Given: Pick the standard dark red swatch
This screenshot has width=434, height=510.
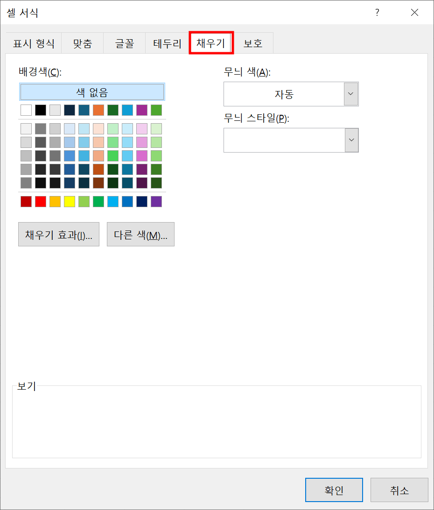Looking at the screenshot, I should pyautogui.click(x=26, y=202).
